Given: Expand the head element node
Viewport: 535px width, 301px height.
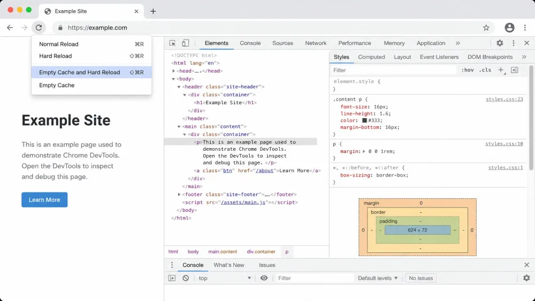Looking at the screenshot, I should point(174,71).
